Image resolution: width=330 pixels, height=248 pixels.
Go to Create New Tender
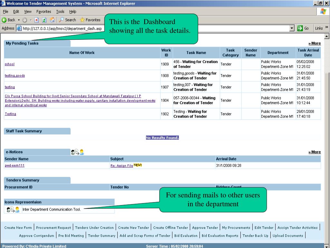tap(133, 228)
